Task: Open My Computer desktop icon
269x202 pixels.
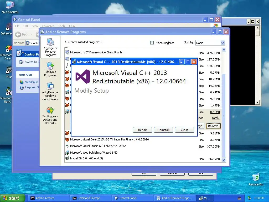Action: pyautogui.click(x=10, y=7)
